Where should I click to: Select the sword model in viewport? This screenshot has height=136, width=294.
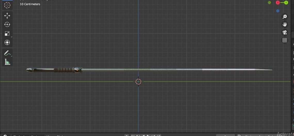[149, 70]
